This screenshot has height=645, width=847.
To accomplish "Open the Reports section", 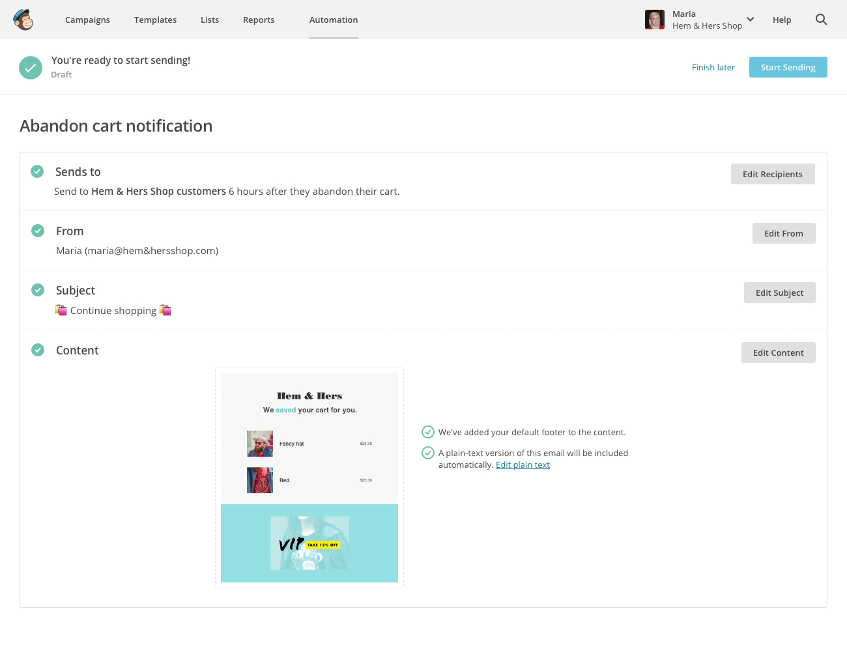I will click(x=259, y=20).
